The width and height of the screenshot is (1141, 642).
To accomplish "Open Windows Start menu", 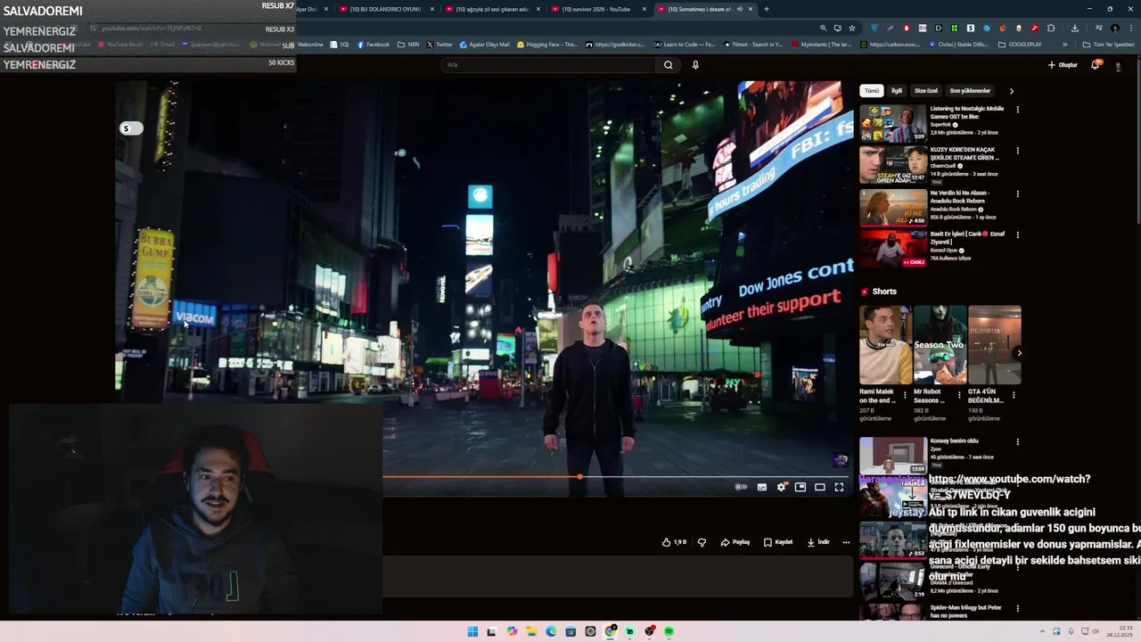I will click(472, 631).
